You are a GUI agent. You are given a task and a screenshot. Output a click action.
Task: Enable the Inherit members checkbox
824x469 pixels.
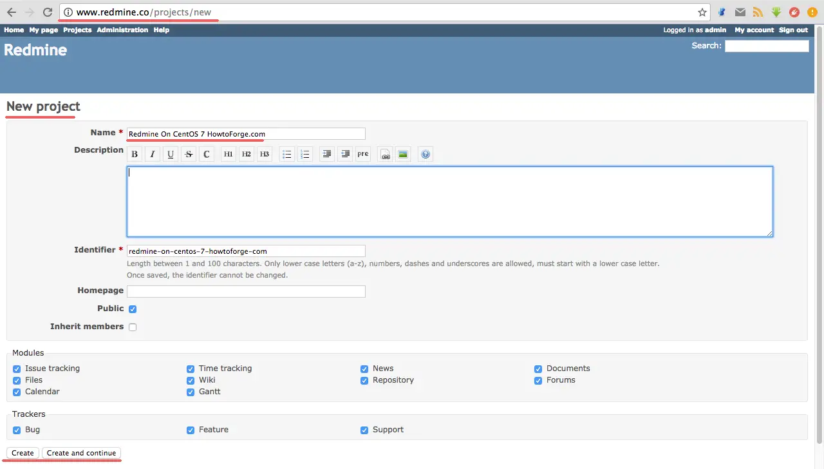tap(133, 327)
